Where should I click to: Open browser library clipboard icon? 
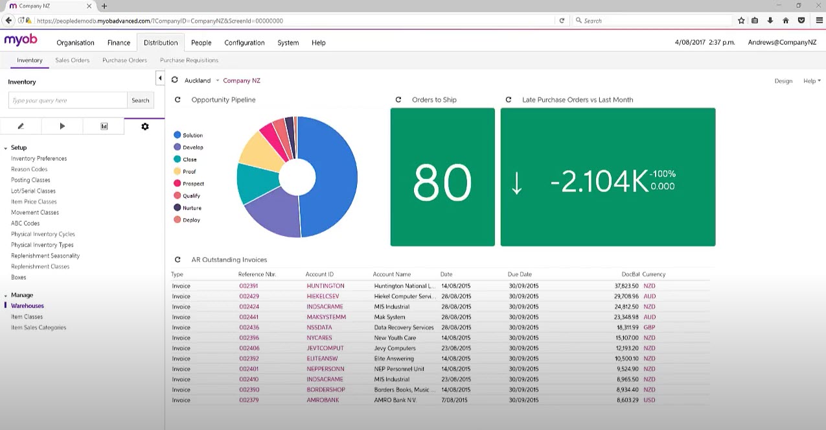click(755, 21)
